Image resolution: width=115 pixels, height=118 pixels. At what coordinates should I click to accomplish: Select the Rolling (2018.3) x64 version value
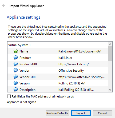pos(72,83)
